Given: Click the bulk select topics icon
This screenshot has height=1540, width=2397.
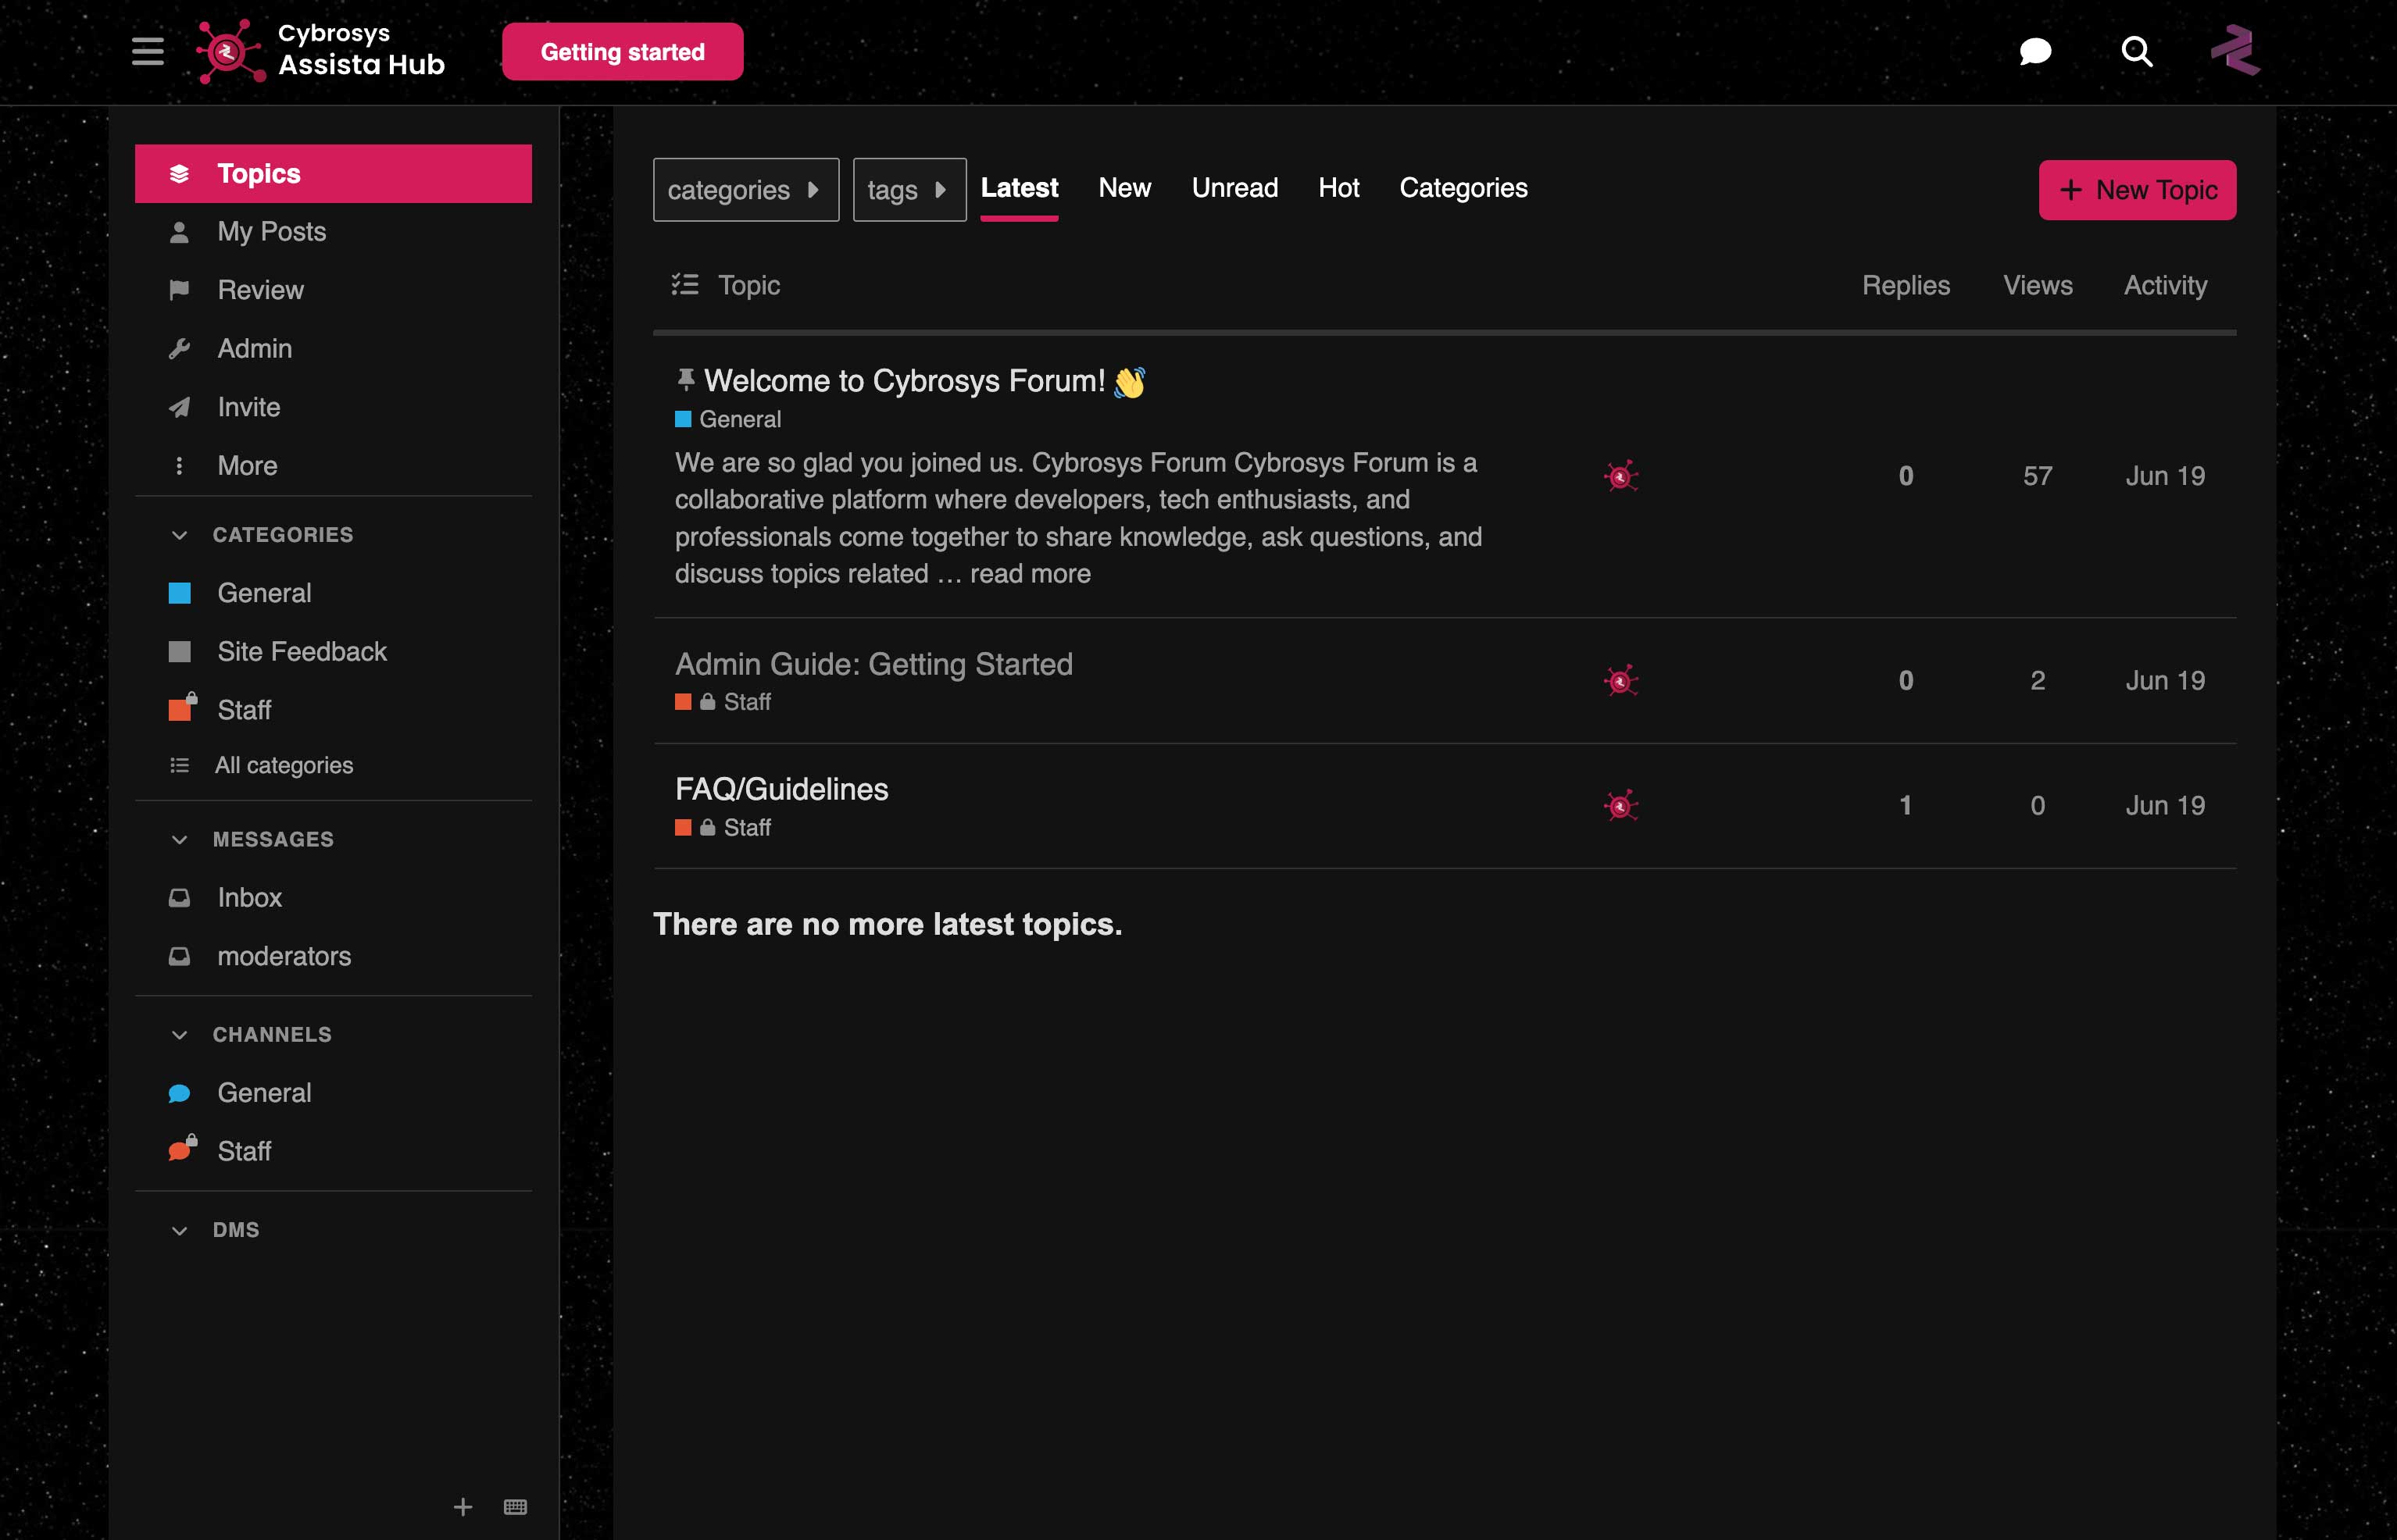Looking at the screenshot, I should pos(685,285).
